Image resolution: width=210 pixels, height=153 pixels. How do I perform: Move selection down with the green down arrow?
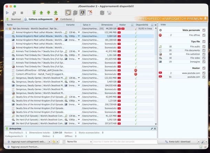coord(49,13)
